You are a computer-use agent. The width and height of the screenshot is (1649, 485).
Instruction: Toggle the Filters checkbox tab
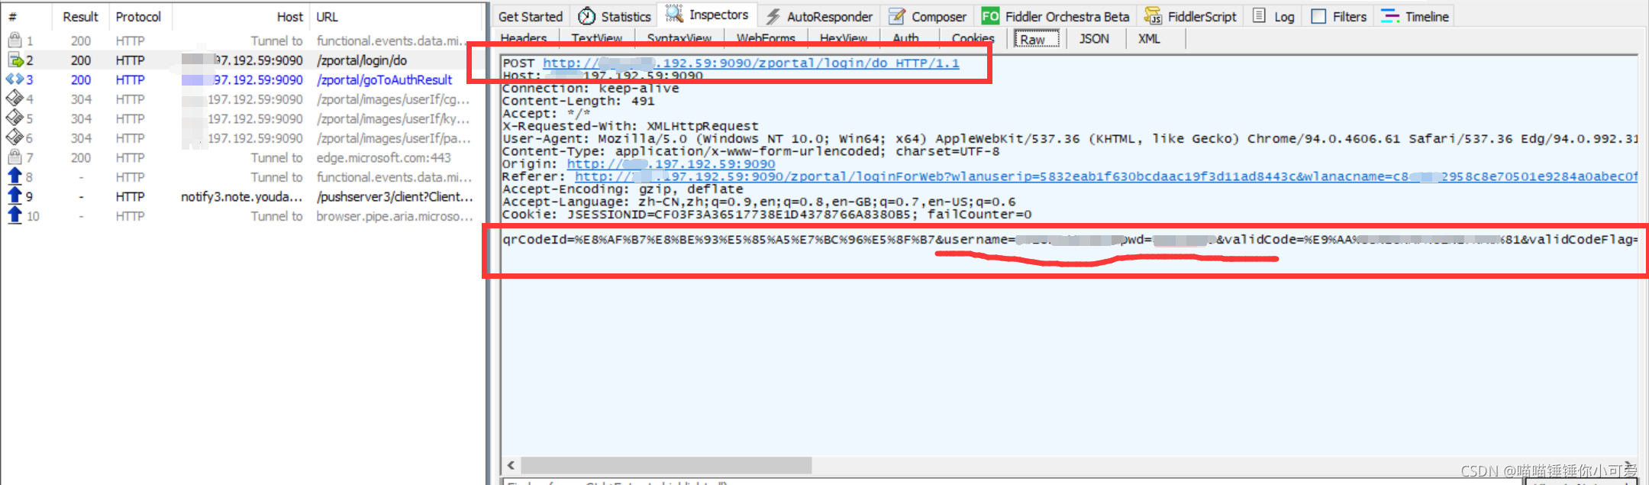[x=1318, y=16]
